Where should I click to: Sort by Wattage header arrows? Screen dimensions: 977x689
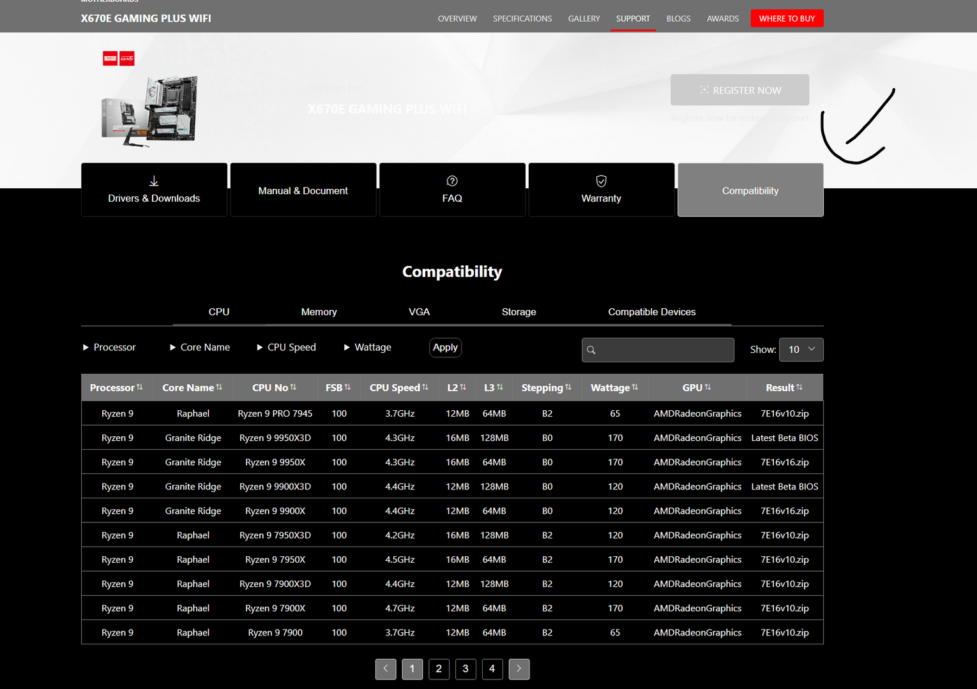click(x=635, y=387)
